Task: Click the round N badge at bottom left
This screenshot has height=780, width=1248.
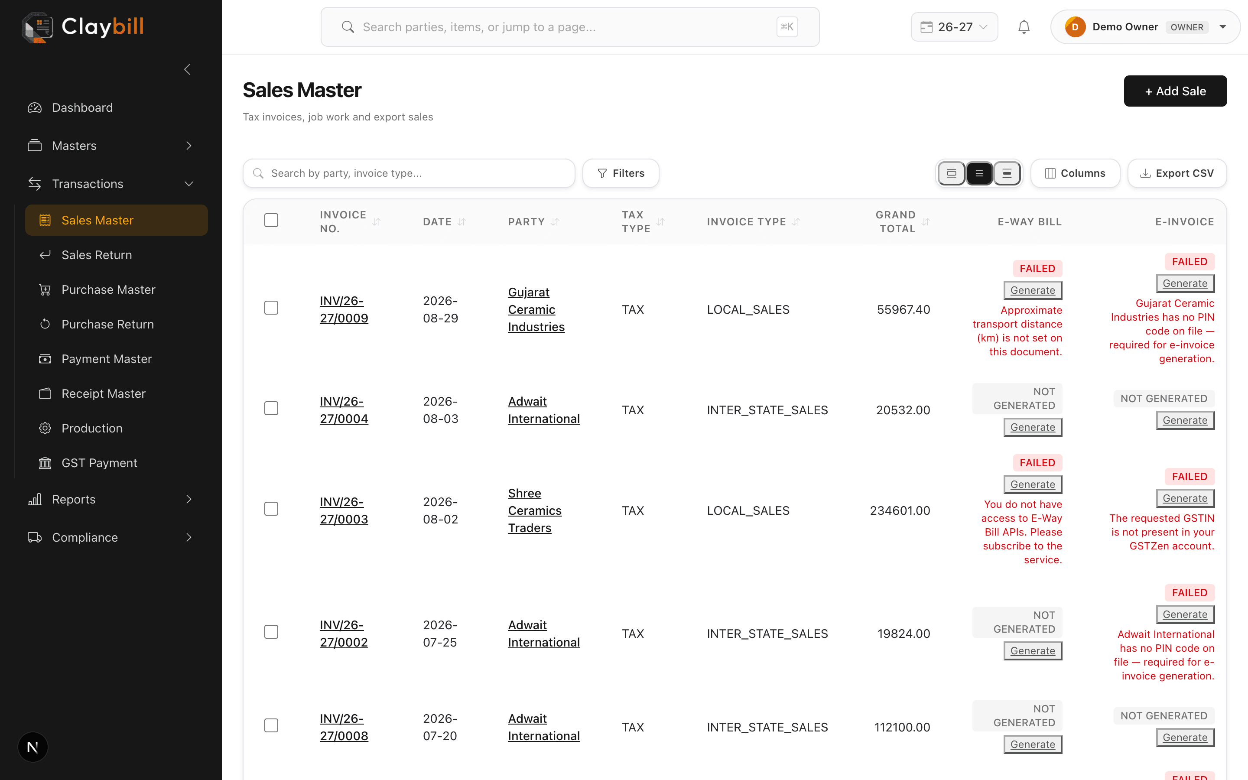Action: (x=32, y=747)
